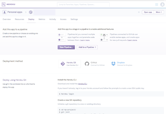Click the breadcrumb chevron after Personal apps
Viewport: 166px width, 114px height.
tap(26, 12)
